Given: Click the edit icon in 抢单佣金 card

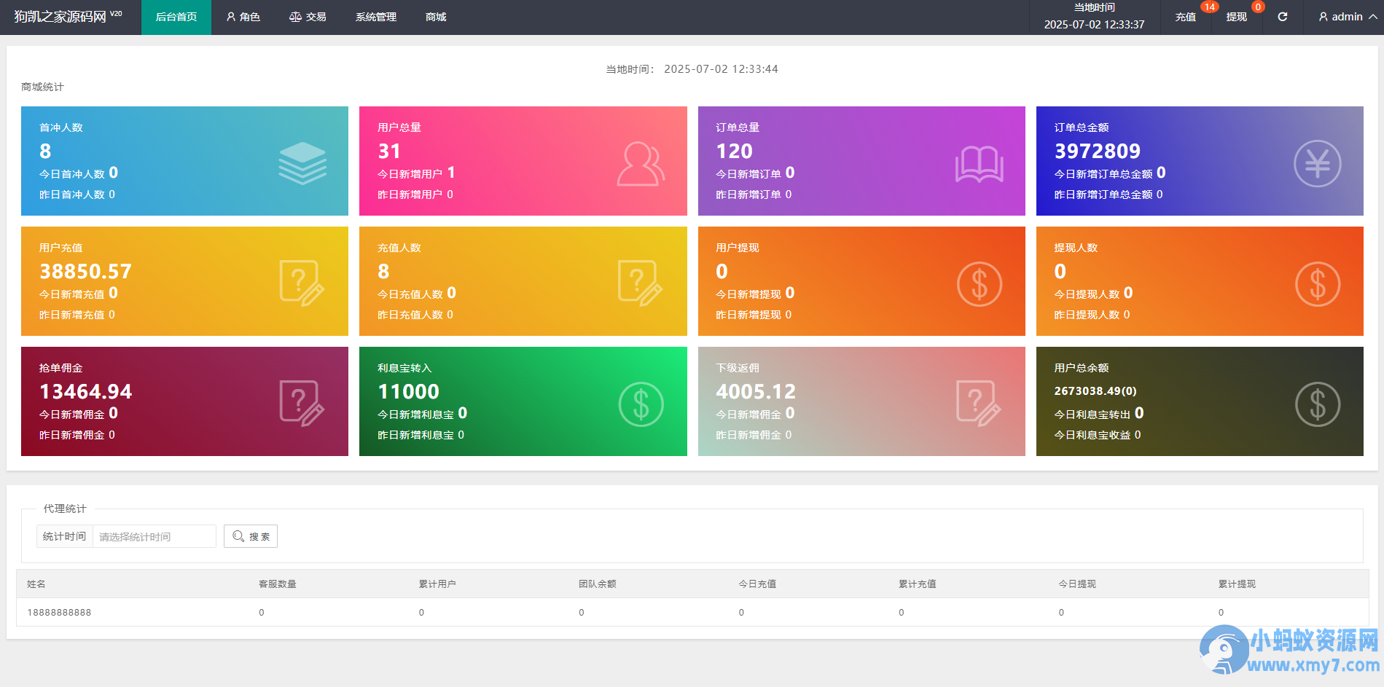Looking at the screenshot, I should [302, 403].
